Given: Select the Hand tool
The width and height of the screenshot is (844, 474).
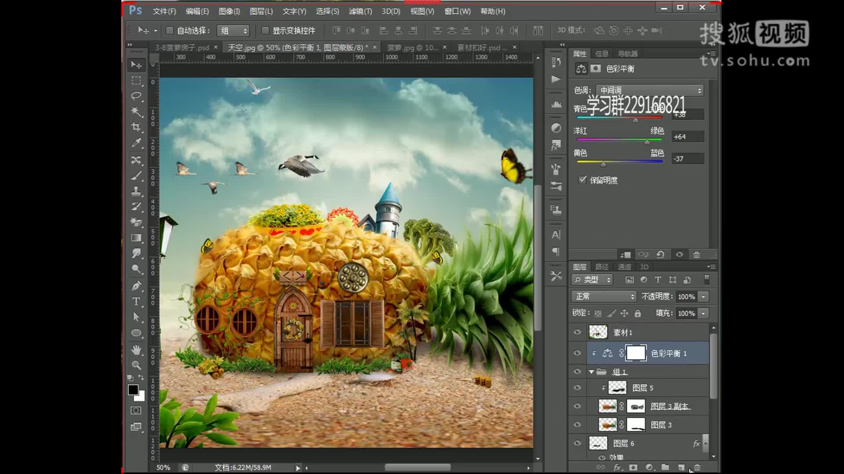Looking at the screenshot, I should pos(136,349).
